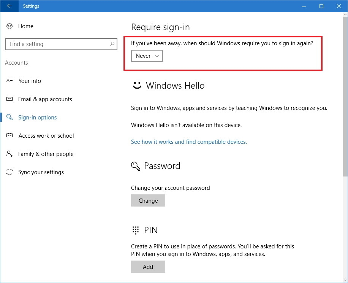Viewport: 348px width, 283px height.
Task: Click the Find a setting search box
Action: tap(61, 44)
